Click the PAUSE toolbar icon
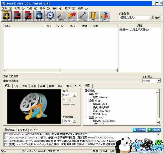This screenshot has height=154, width=164. (x=94, y=16)
